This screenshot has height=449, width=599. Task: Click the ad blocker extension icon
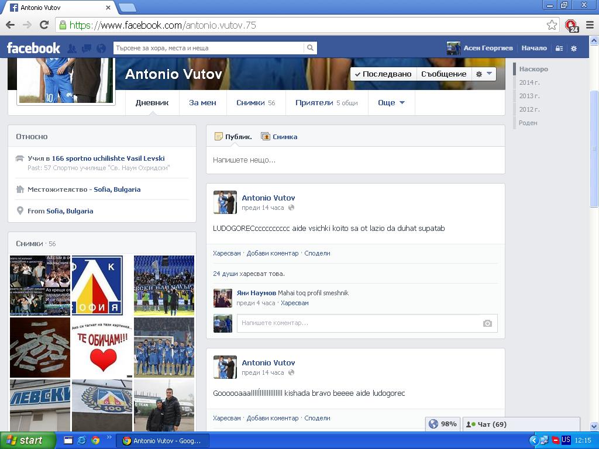point(572,26)
